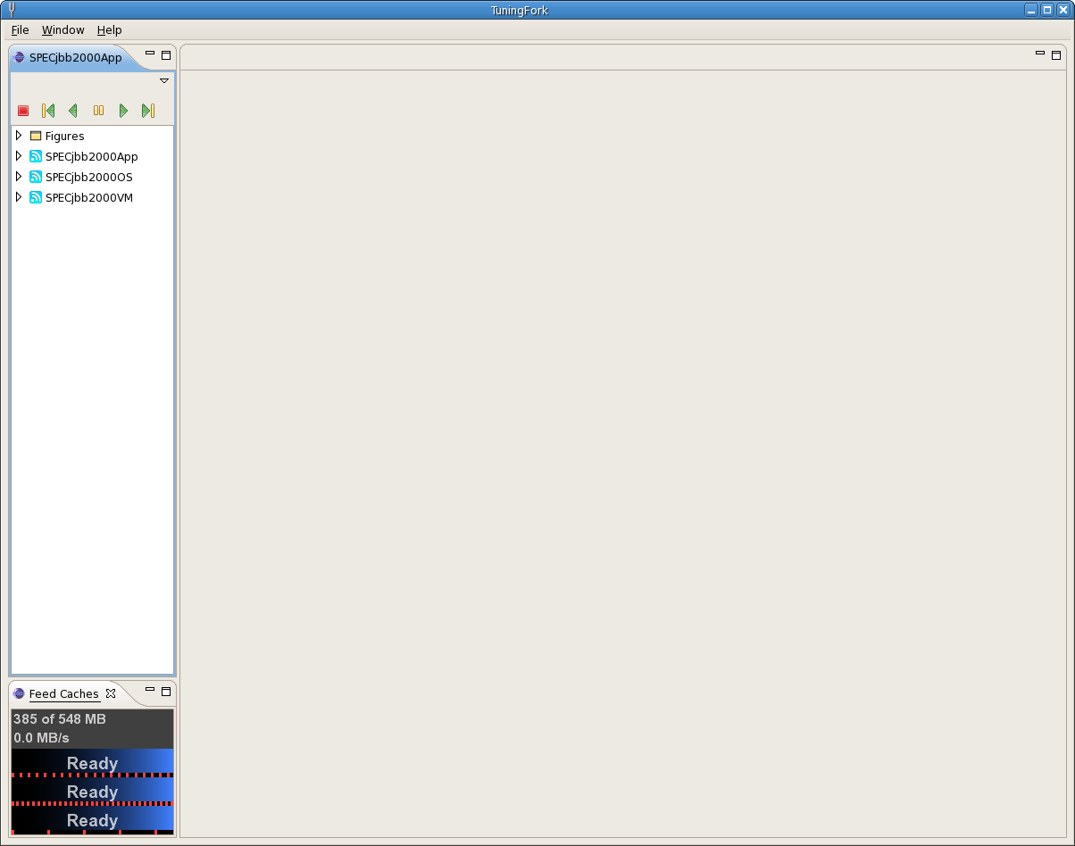Image resolution: width=1075 pixels, height=846 pixels.
Task: Click the Figures folder icon
Action: pyautogui.click(x=36, y=136)
